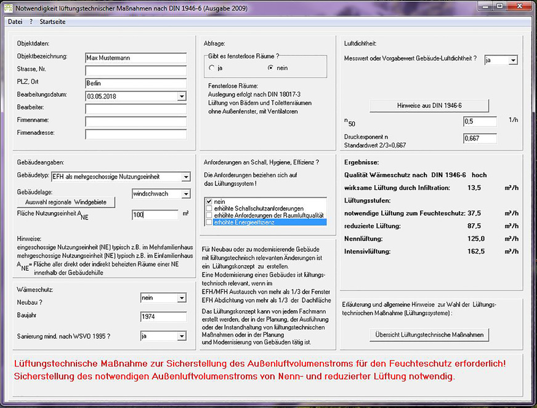
Task: Expand the Bearbeitungsdatum date dropdown
Action: click(x=182, y=97)
